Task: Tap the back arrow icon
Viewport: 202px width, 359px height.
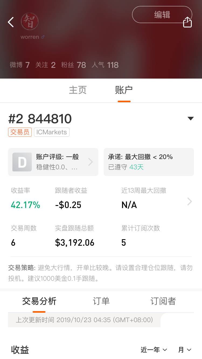Action: (x=11, y=22)
